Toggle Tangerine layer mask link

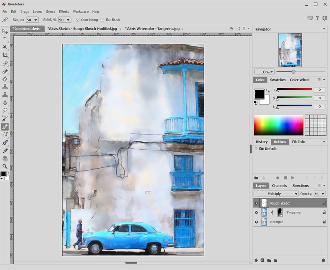pyautogui.click(x=272, y=213)
